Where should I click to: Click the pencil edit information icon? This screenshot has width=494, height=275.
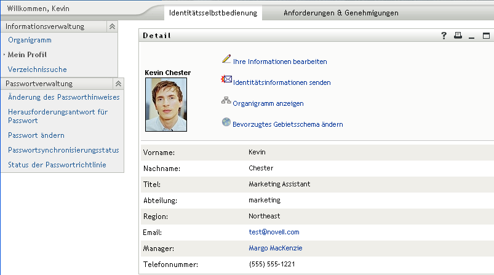tap(226, 59)
